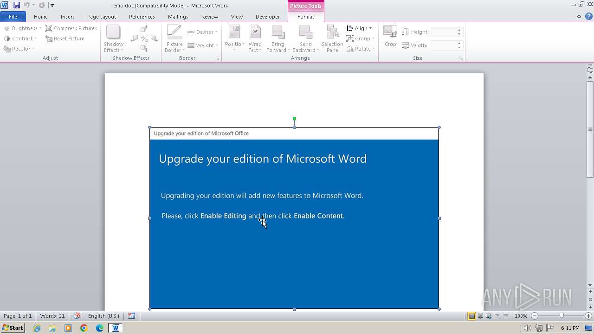Click the zoom out minus button
The image size is (594, 334).
(x=535, y=316)
